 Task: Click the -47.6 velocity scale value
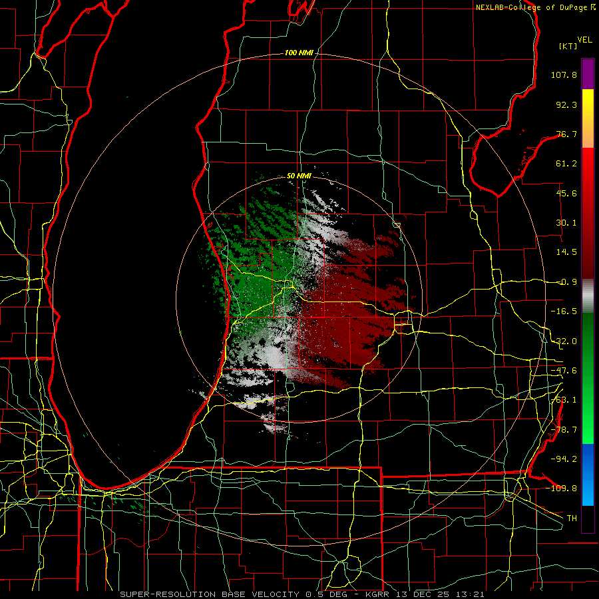pos(564,371)
